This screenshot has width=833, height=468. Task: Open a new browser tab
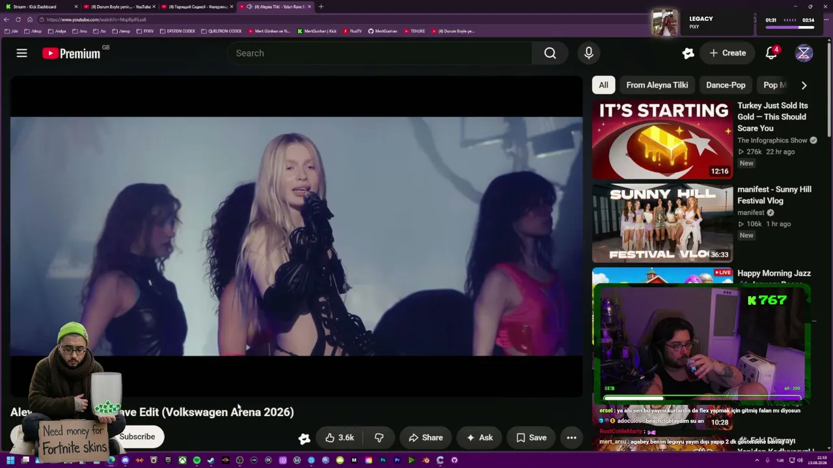[321, 6]
